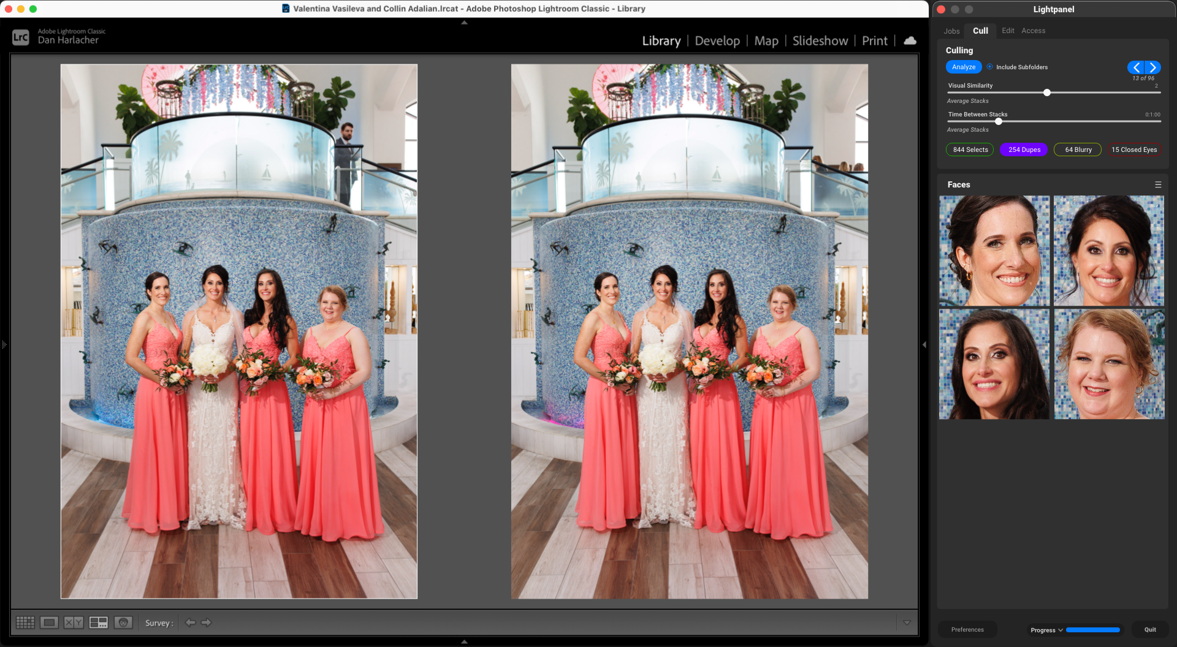Click the Visual Similarity slider handle

coord(1047,93)
